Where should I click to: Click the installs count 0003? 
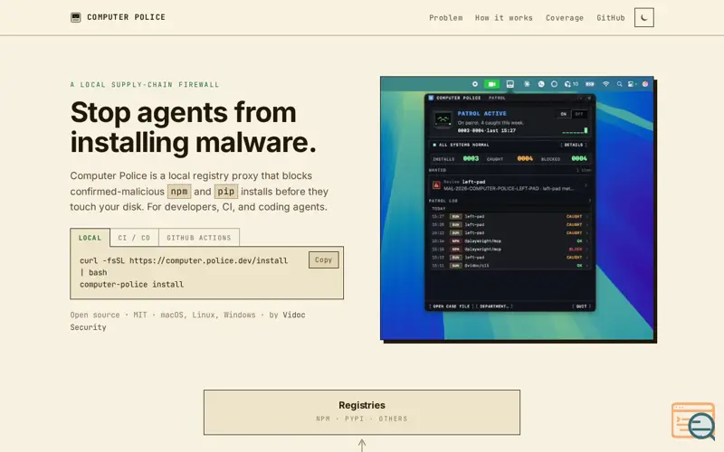[x=471, y=158]
